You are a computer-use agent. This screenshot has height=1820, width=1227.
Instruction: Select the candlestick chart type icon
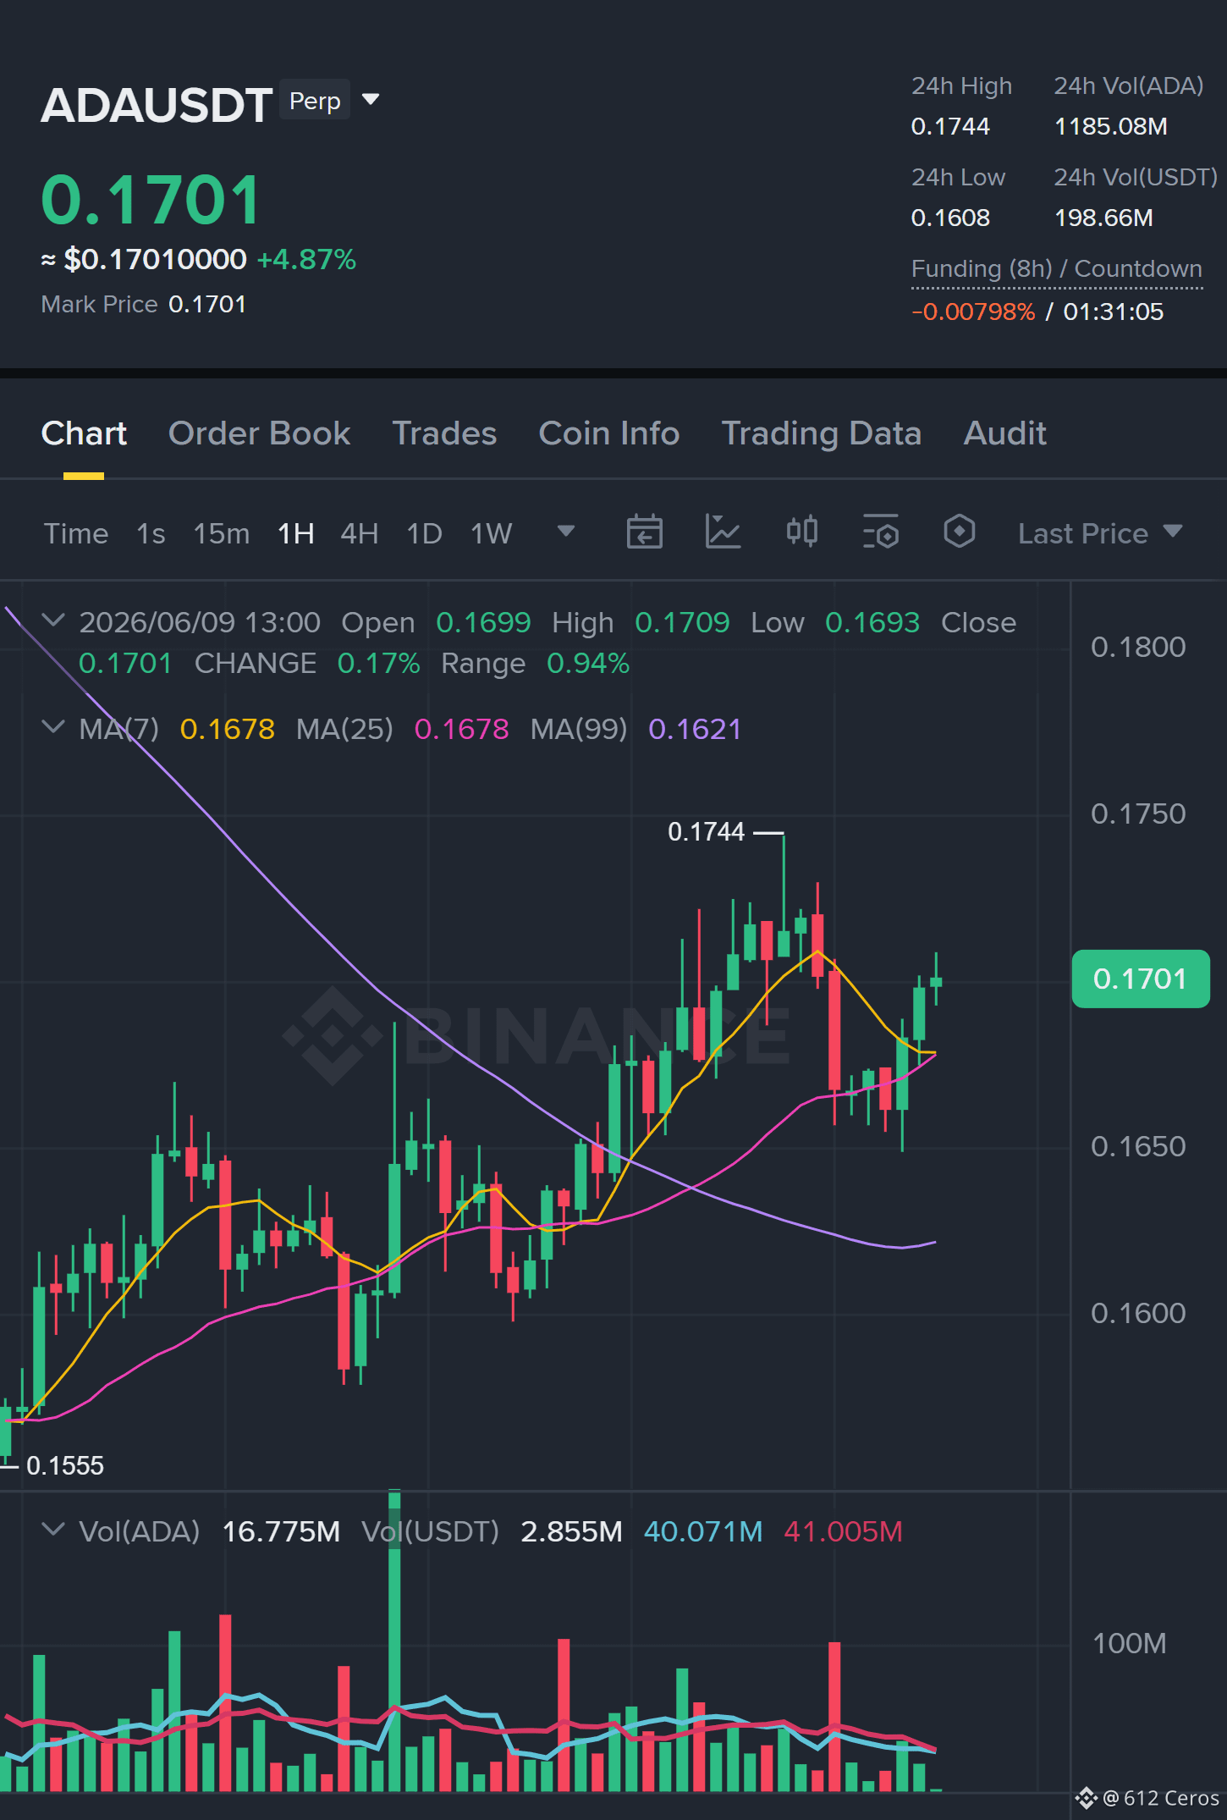(x=801, y=532)
